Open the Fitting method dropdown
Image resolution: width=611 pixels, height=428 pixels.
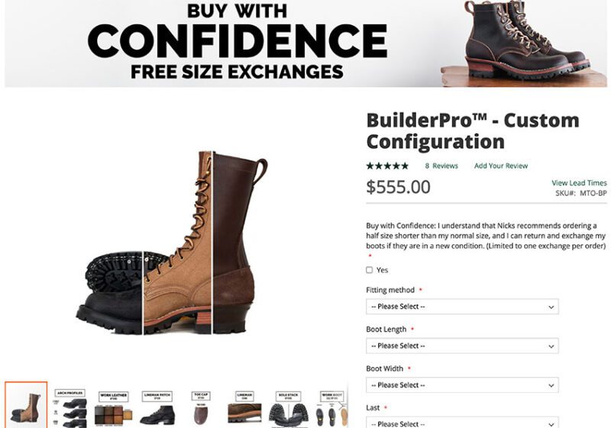click(462, 307)
